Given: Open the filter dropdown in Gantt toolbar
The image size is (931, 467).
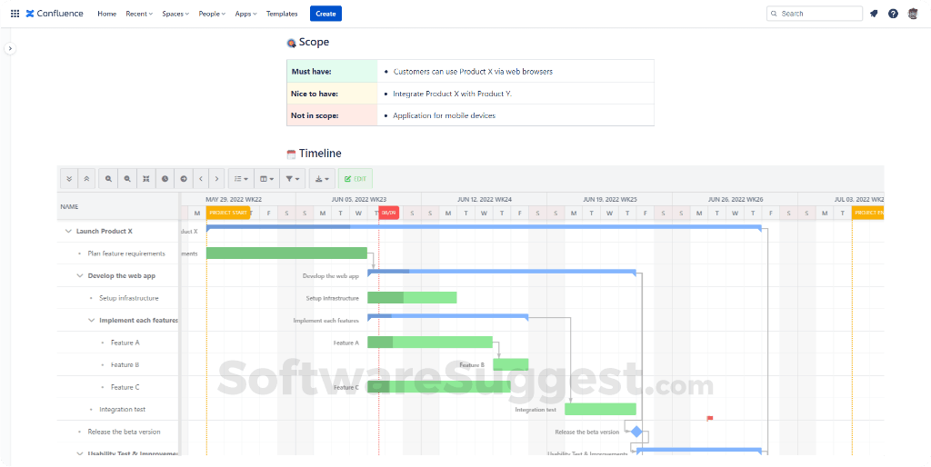Looking at the screenshot, I should [292, 179].
